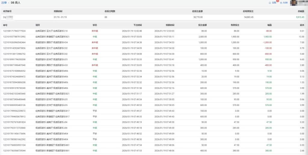Click the notification bell icon

coord(270,3)
